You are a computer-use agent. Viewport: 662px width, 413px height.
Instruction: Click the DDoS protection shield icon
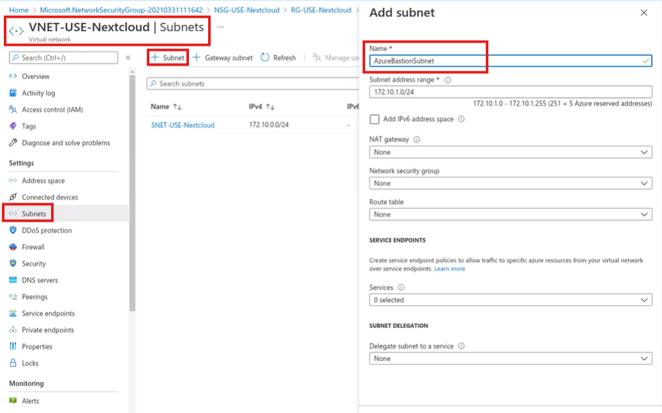pos(13,230)
